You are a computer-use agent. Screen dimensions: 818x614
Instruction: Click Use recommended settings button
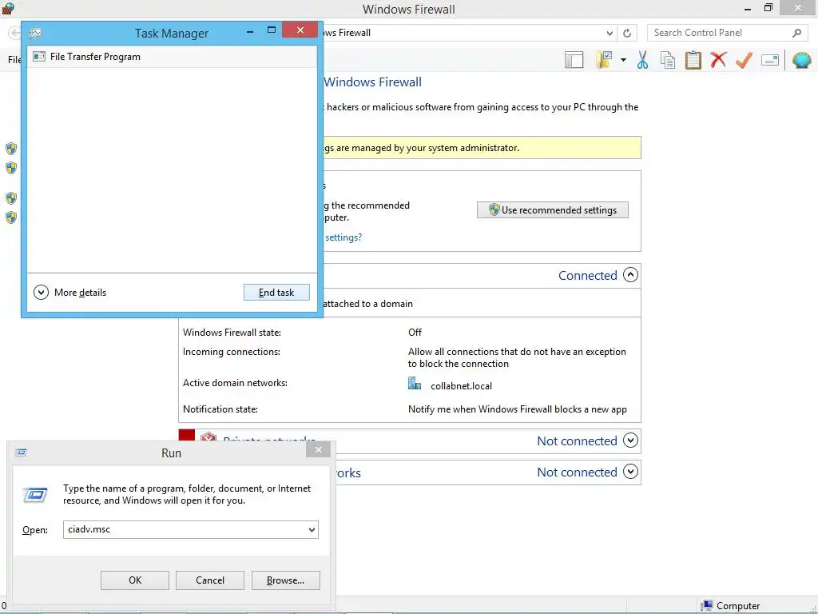[553, 210]
